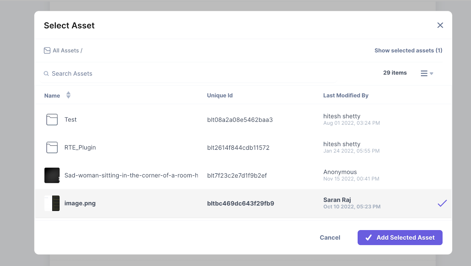
Task: Focus the Search Assets input field
Action: pyautogui.click(x=188, y=74)
